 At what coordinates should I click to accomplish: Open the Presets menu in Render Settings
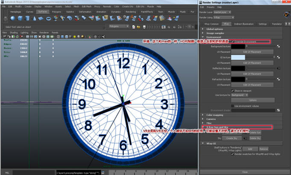210,7
